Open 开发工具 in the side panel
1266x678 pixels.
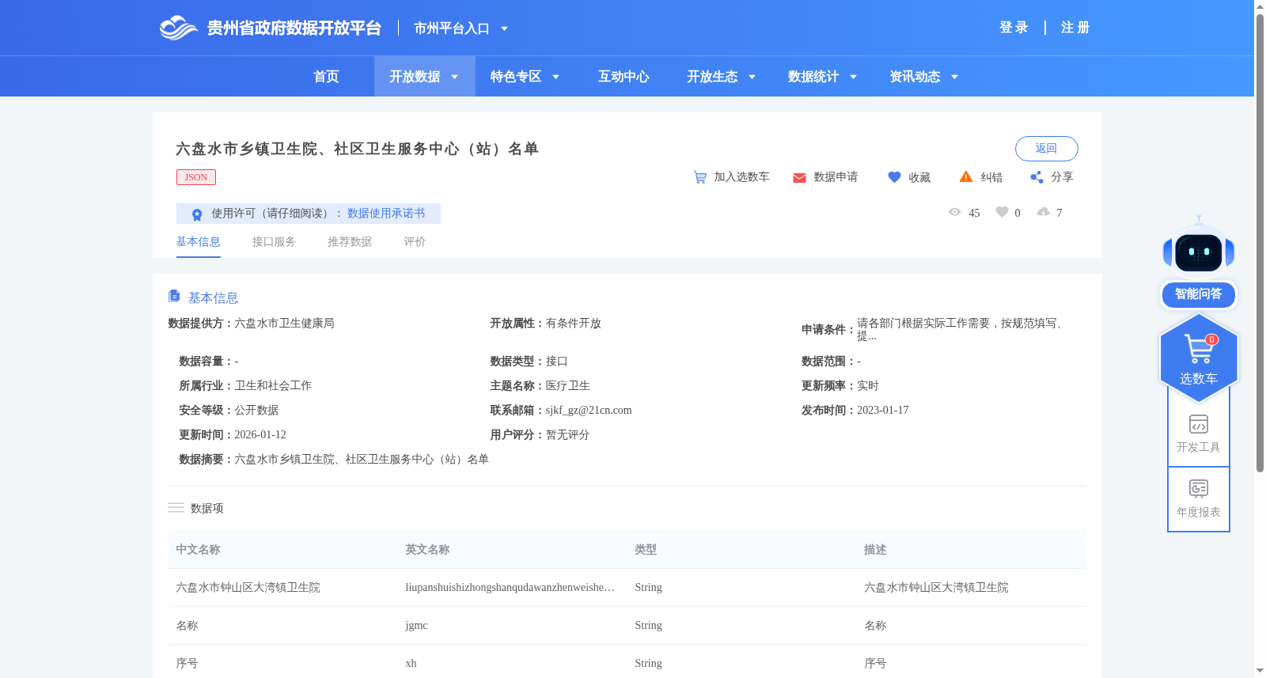(1199, 434)
